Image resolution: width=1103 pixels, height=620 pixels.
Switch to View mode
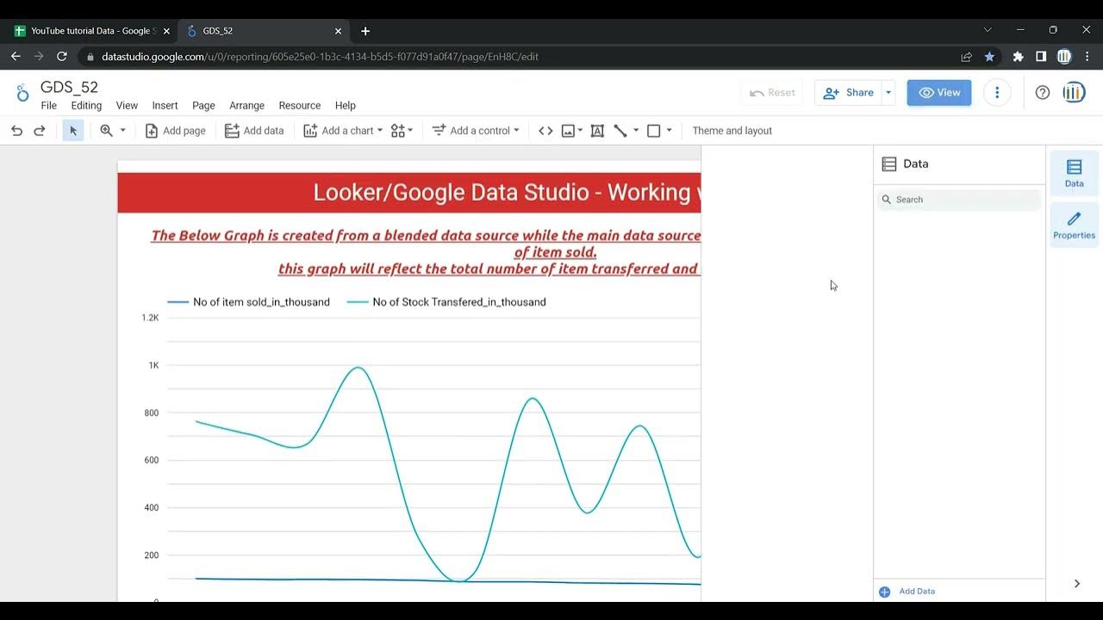pyautogui.click(x=939, y=92)
